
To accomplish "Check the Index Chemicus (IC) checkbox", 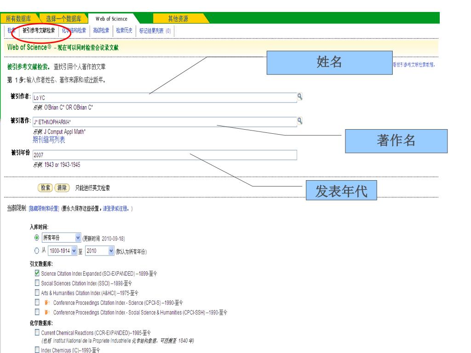I will click(x=37, y=350).
